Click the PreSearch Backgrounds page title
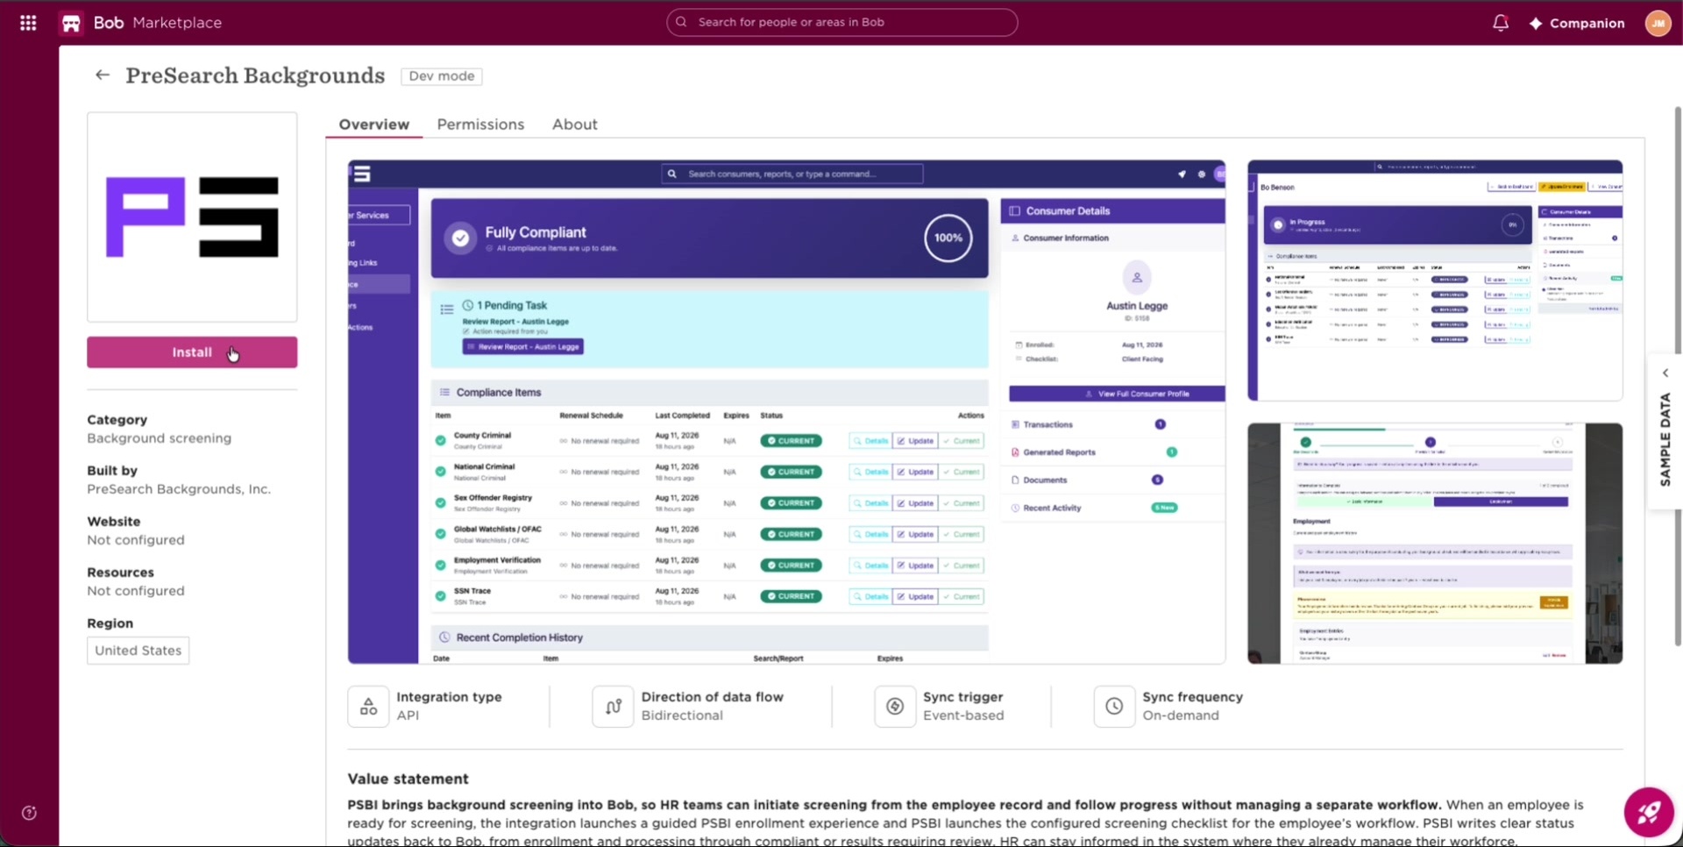Image resolution: width=1683 pixels, height=847 pixels. click(255, 75)
